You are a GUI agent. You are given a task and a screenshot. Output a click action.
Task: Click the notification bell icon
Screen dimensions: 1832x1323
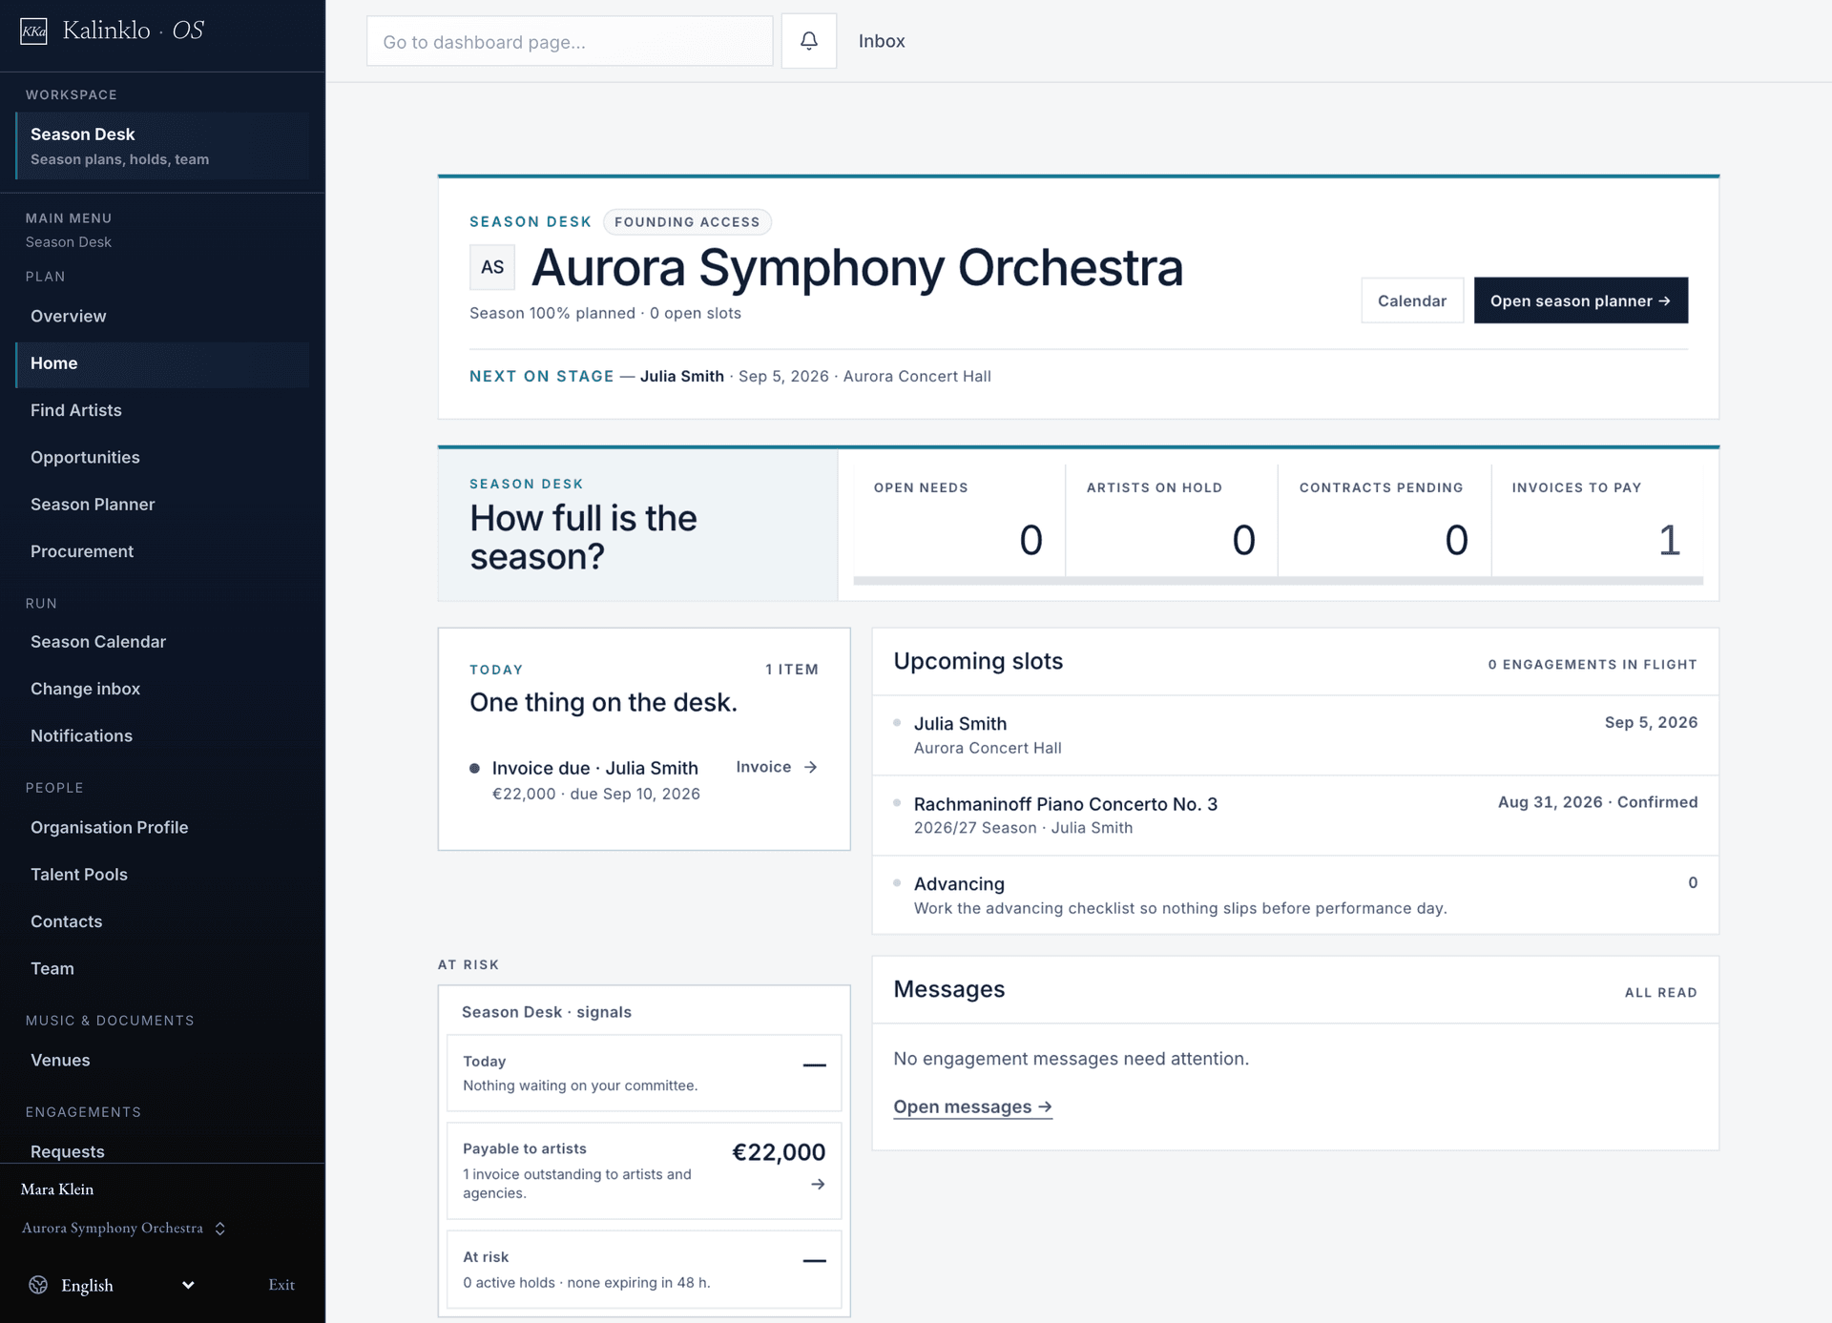click(x=808, y=41)
